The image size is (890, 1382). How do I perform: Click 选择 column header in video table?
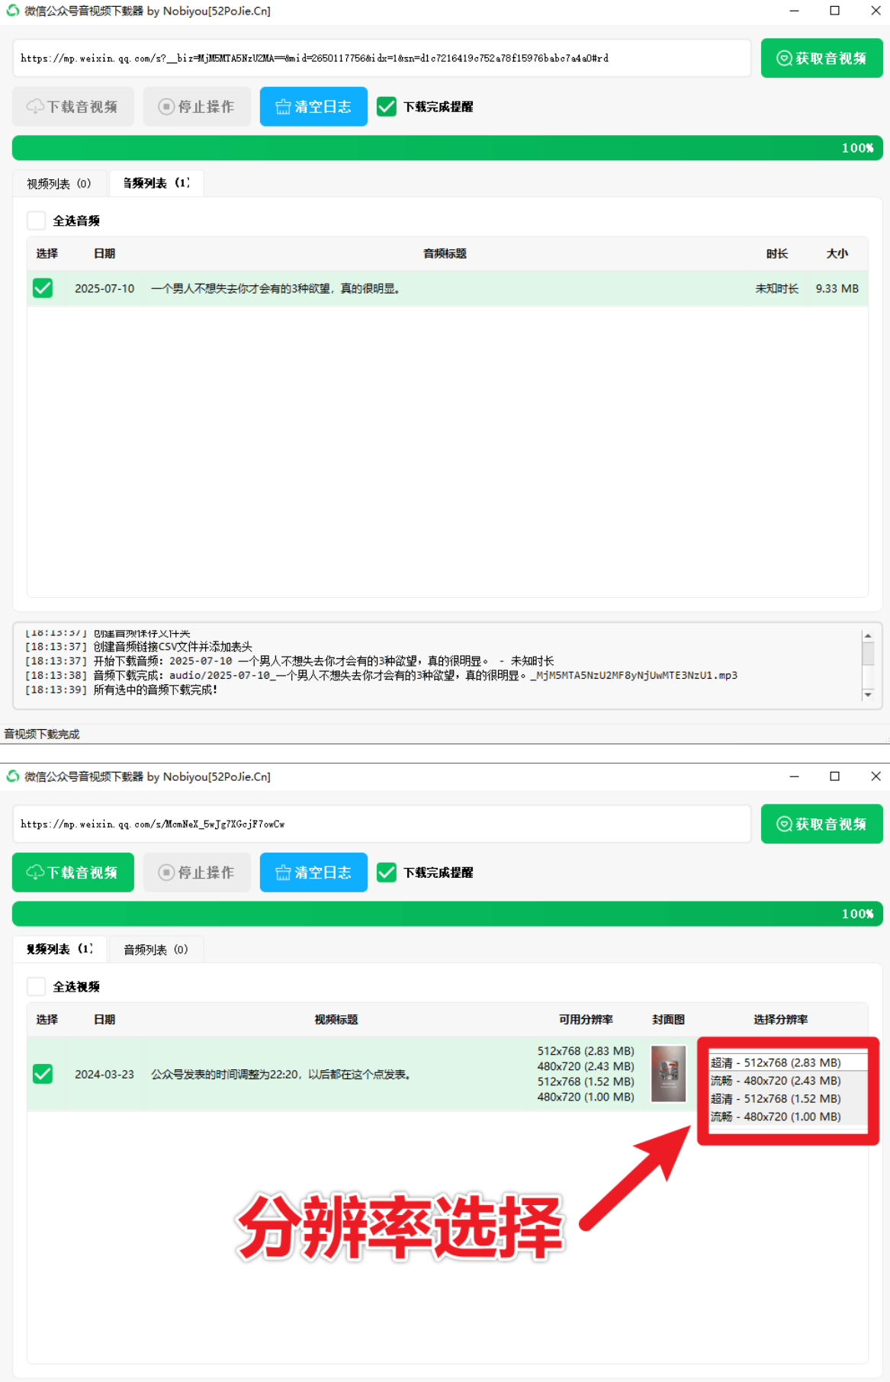tap(47, 1019)
